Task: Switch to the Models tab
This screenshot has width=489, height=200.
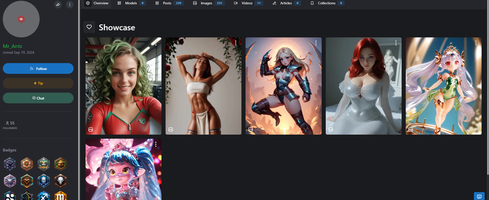Action: coord(132,3)
